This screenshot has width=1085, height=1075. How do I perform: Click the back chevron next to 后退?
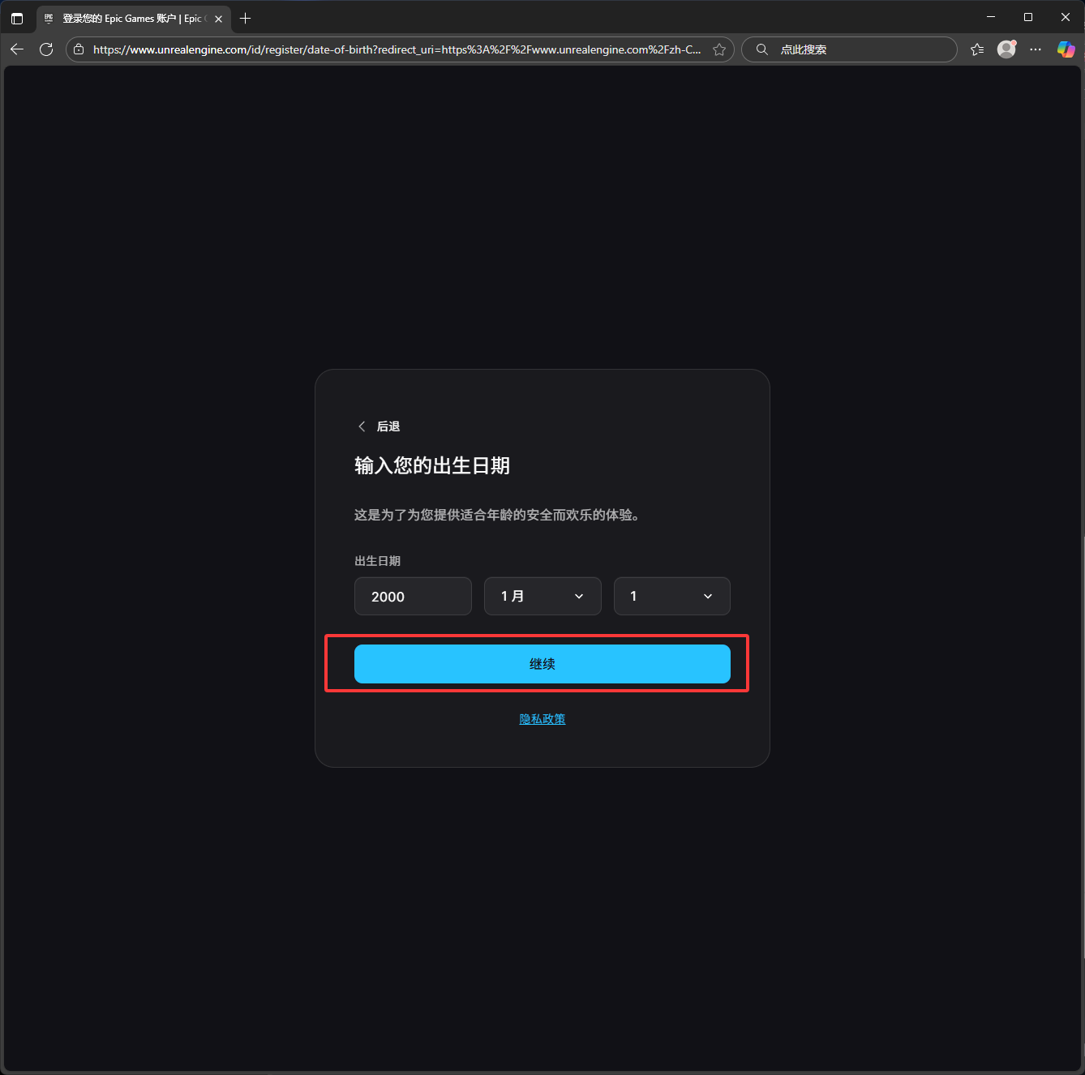click(x=362, y=426)
